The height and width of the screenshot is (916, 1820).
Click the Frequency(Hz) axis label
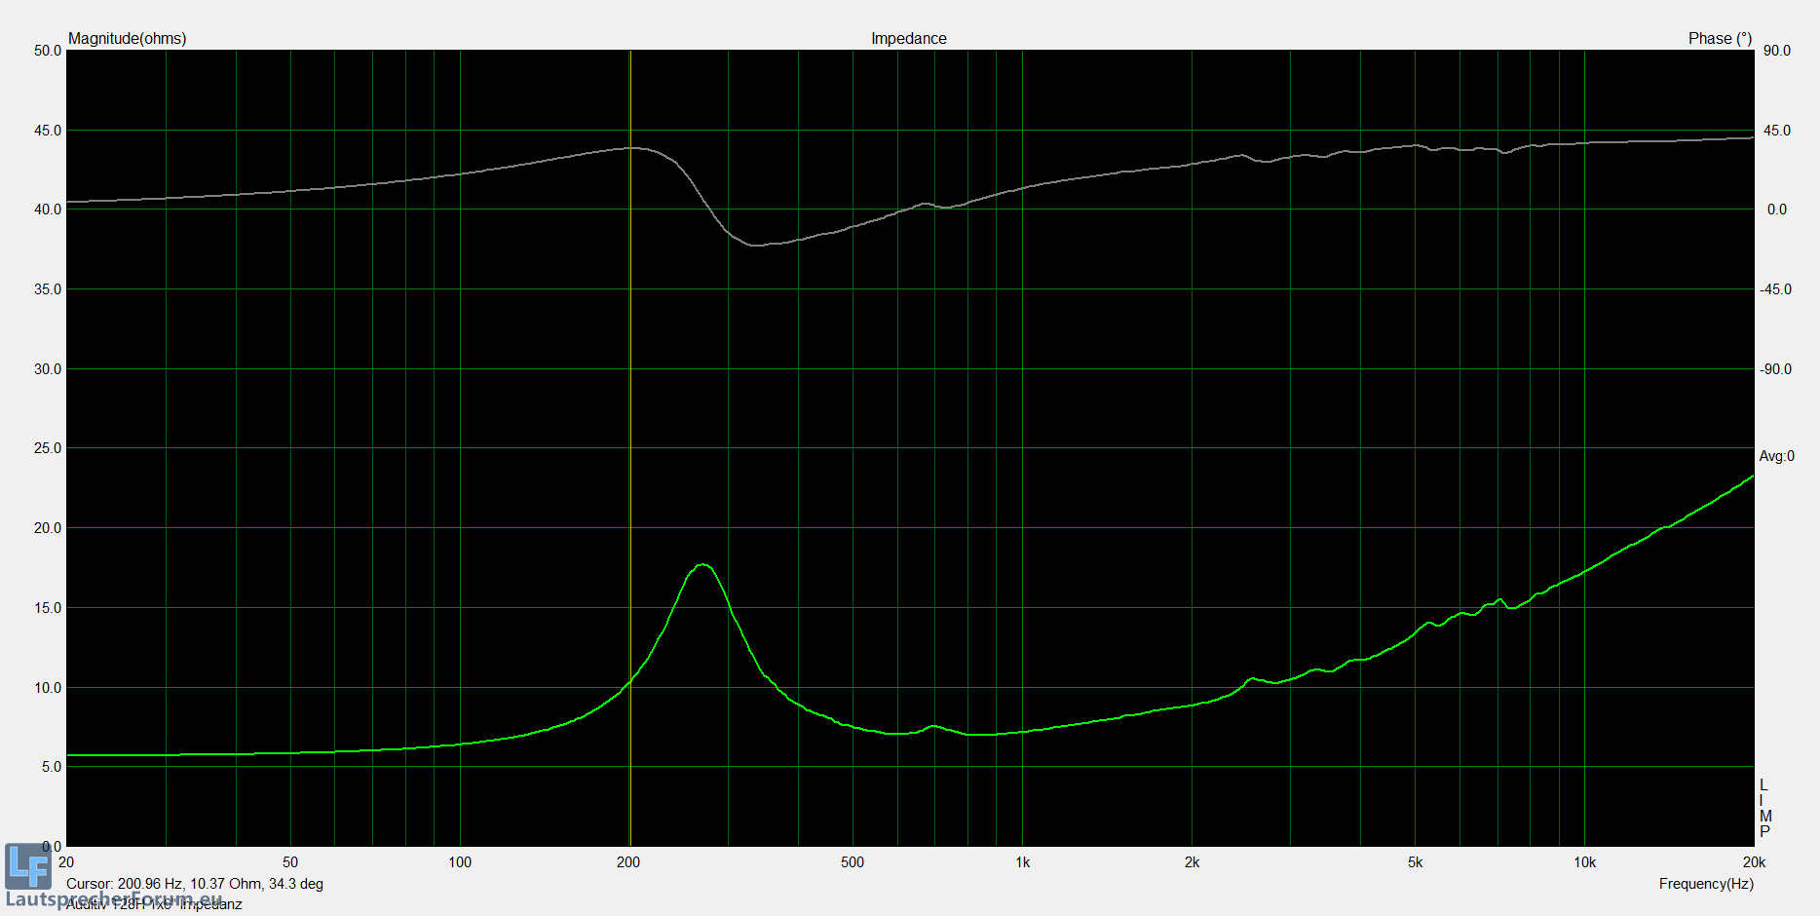[1705, 884]
